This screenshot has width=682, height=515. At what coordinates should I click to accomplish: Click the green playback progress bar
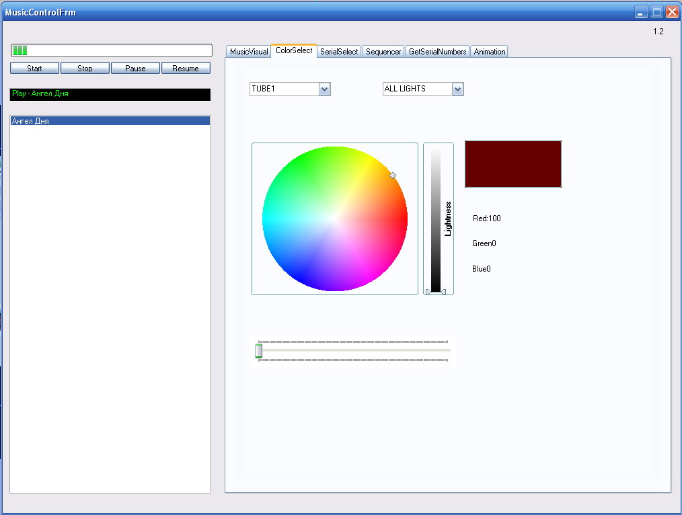[x=111, y=50]
